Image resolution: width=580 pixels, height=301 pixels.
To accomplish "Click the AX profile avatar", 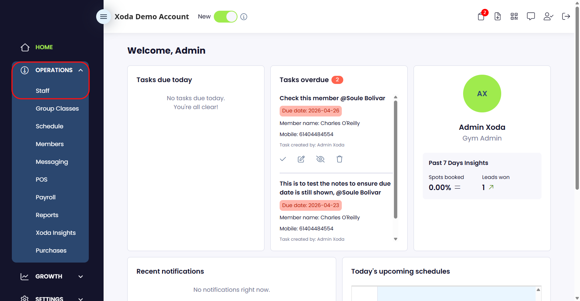I will [482, 94].
